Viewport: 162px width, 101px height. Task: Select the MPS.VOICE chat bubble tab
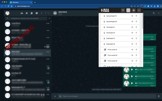pyautogui.click(x=128, y=10)
